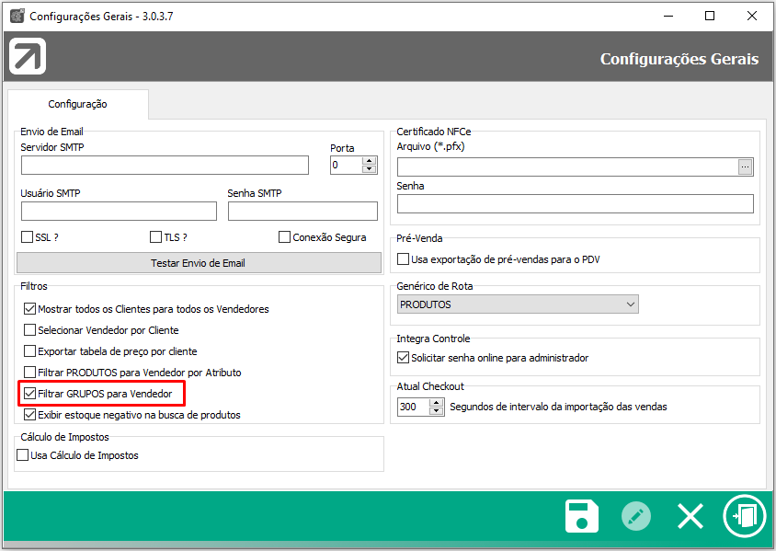Check Selecionar Vendedor por Cliente

29,330
